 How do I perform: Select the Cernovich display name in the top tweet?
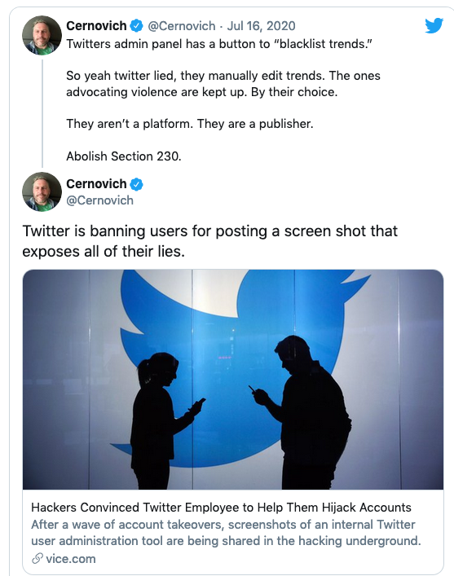(x=96, y=26)
